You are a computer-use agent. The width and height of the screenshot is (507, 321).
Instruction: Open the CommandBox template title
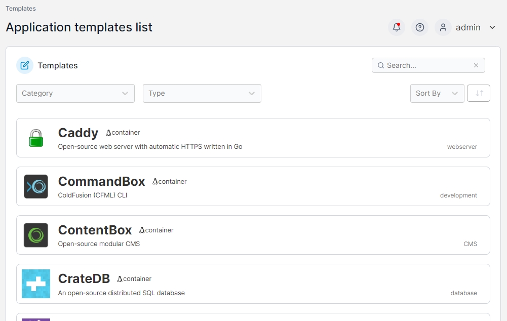click(x=101, y=181)
